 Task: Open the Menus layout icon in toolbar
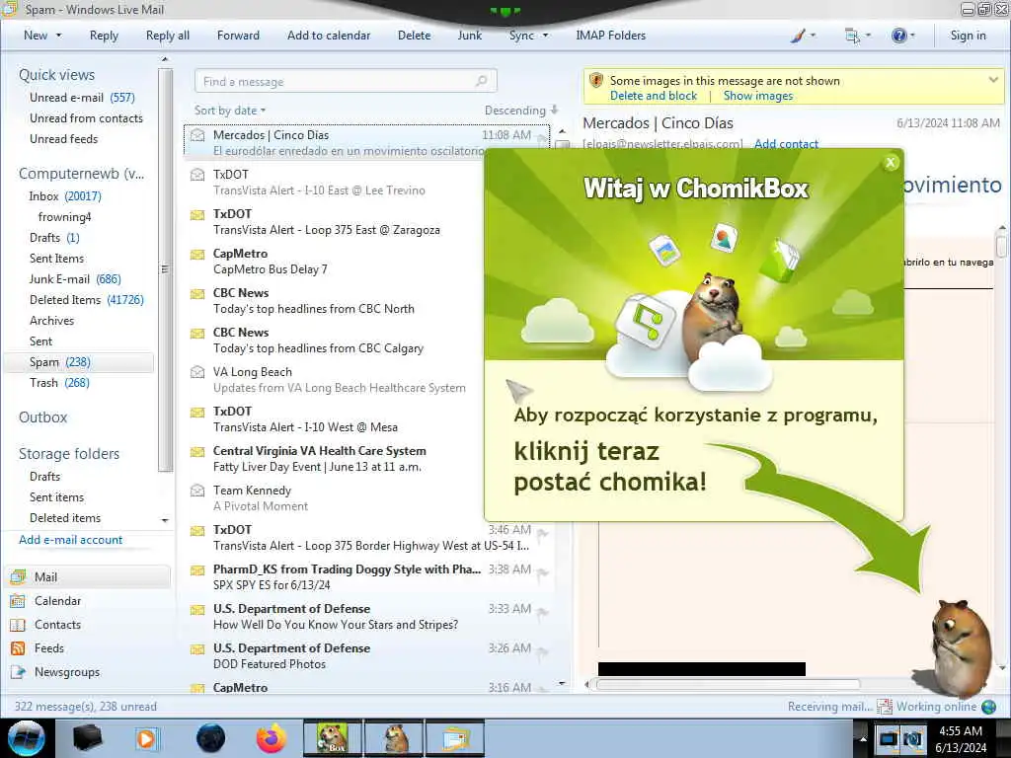click(852, 36)
